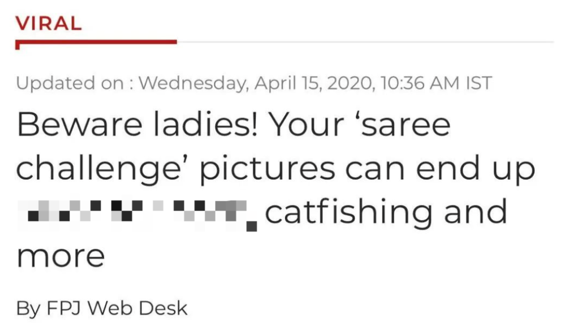The image size is (570, 323).
Task: Click the red underline beneath VIRAL
Action: [x=96, y=42]
